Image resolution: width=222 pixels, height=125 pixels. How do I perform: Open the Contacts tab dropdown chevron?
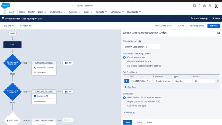tap(106, 12)
